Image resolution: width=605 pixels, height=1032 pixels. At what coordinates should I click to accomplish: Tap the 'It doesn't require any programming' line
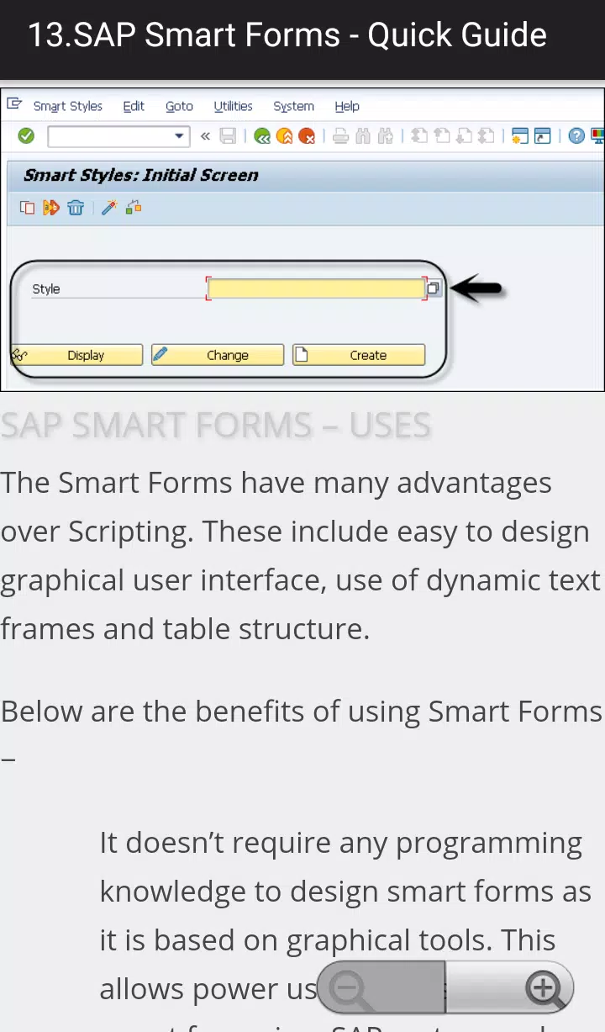(x=341, y=843)
